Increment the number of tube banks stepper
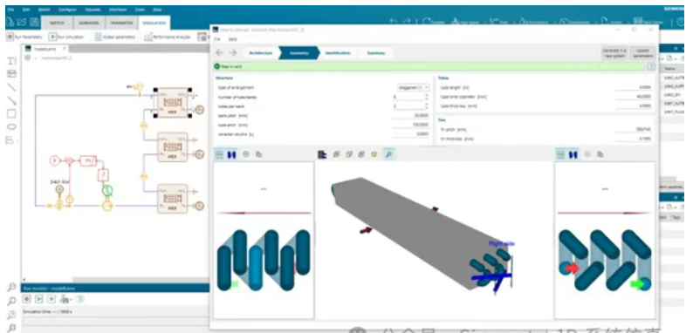This screenshot has width=686, height=333. [x=426, y=95]
